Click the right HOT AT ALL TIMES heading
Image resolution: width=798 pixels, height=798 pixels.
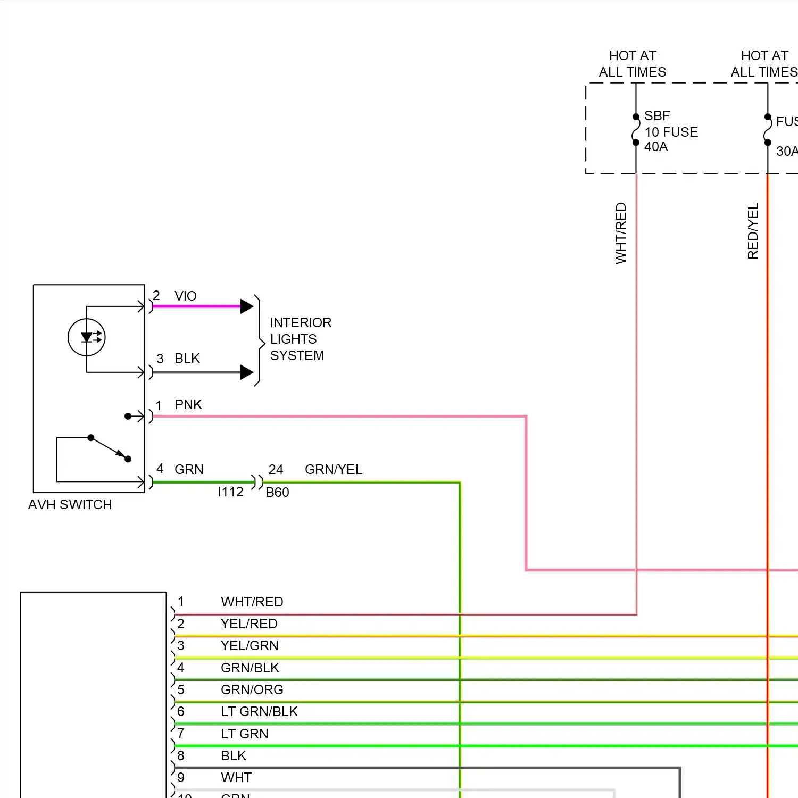pos(764,64)
